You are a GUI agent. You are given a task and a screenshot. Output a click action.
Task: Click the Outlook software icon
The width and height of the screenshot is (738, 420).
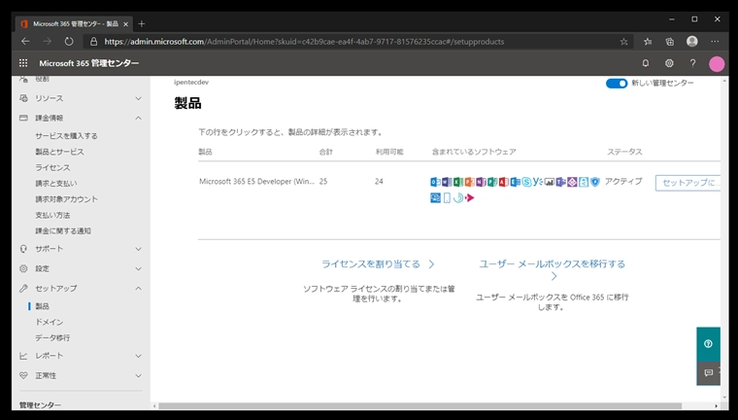(x=435, y=182)
